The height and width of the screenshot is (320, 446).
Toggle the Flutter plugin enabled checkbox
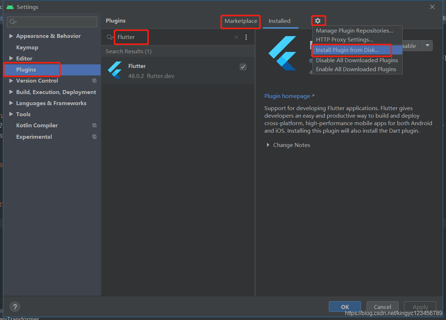[x=243, y=67]
